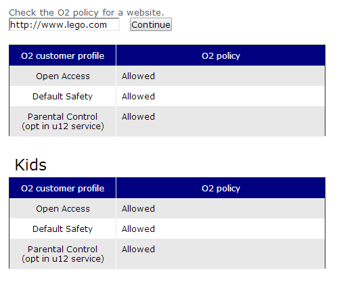Click 'O2 customer profile' header in first table
Image resolution: width=339 pixels, height=282 pixels.
click(62, 55)
